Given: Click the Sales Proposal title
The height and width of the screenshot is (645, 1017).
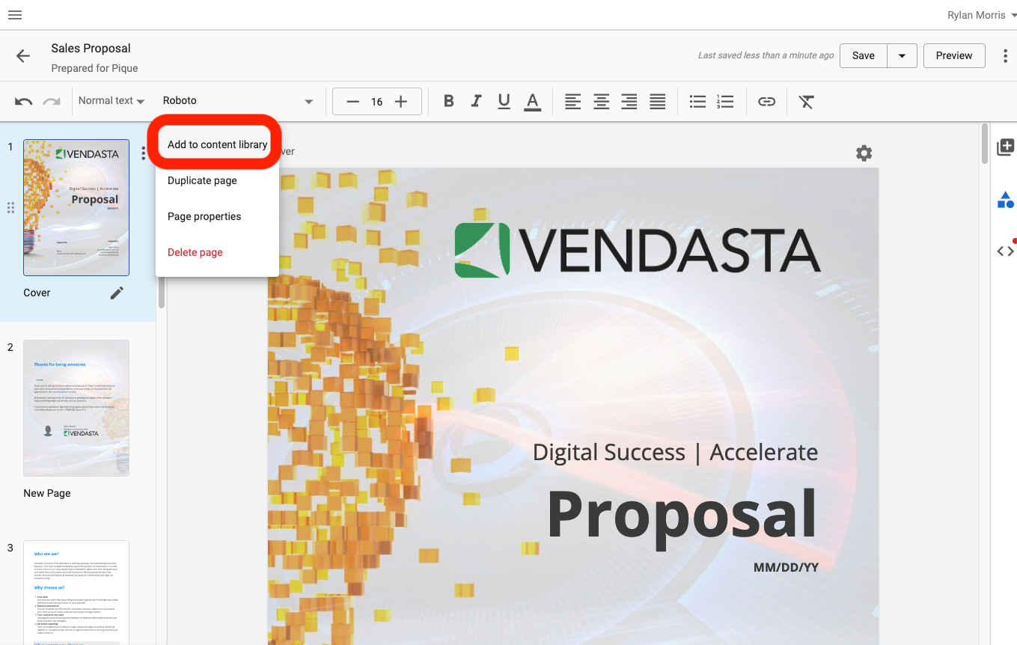Looking at the screenshot, I should click(x=91, y=49).
